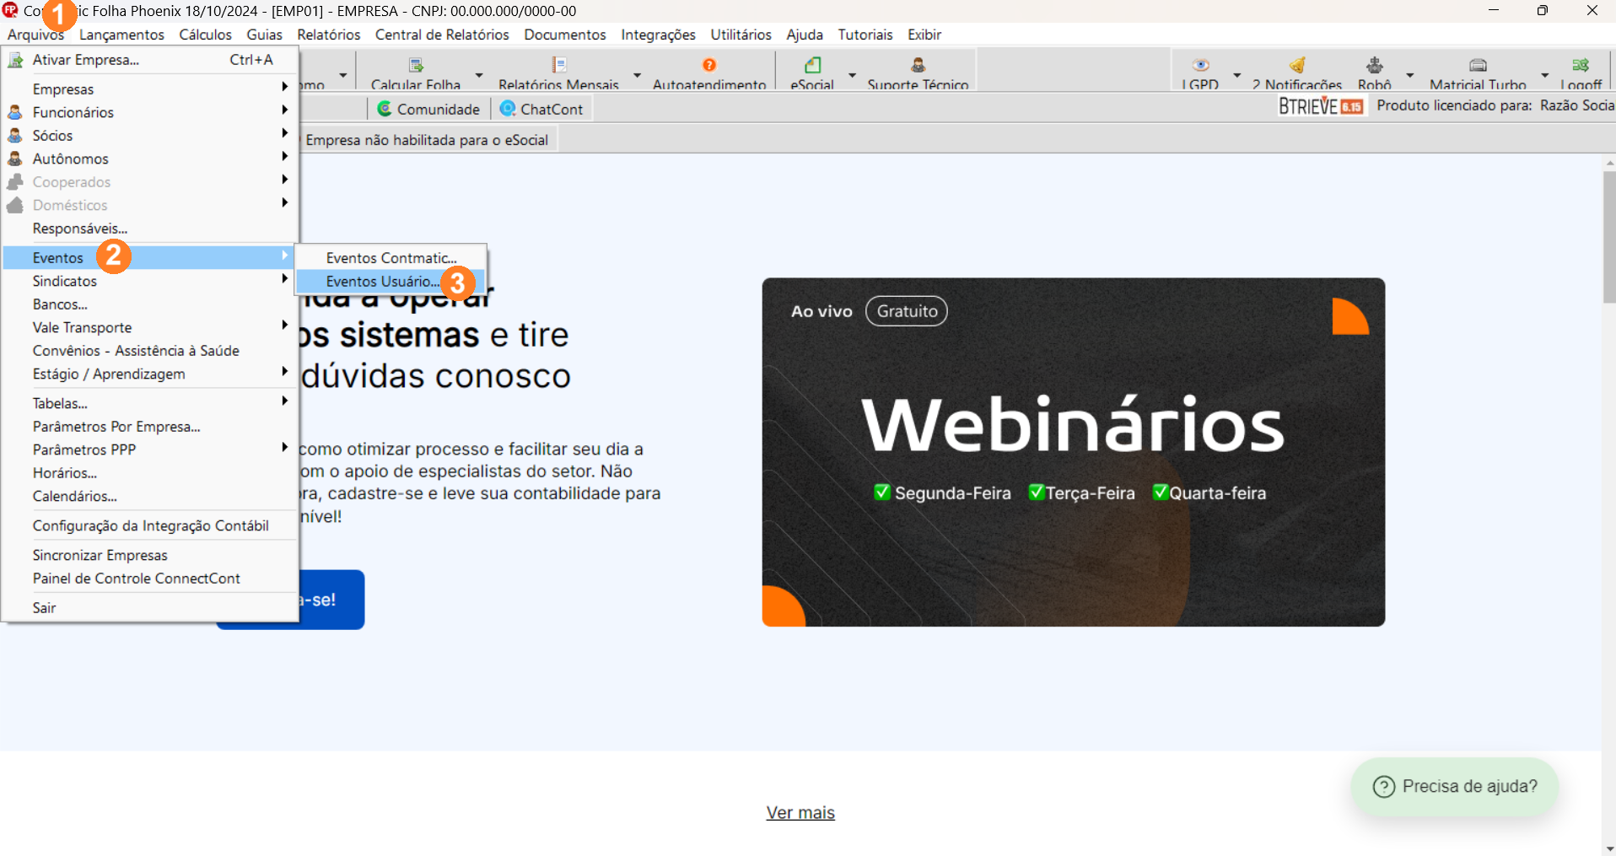Select Eventos Usuário from the submenu

tap(382, 282)
